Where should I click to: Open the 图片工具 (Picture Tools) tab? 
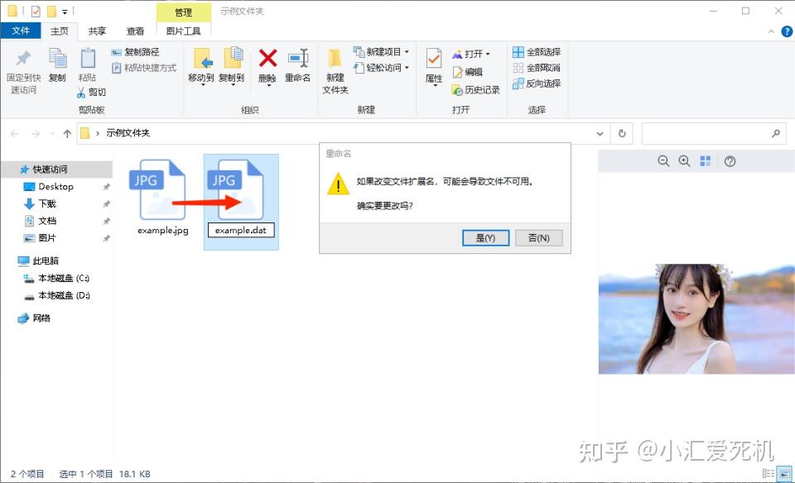pyautogui.click(x=184, y=30)
